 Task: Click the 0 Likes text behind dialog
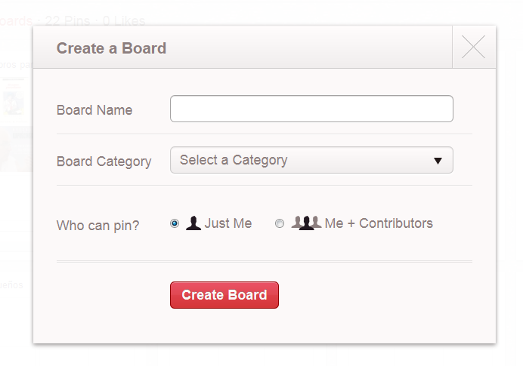[x=123, y=20]
